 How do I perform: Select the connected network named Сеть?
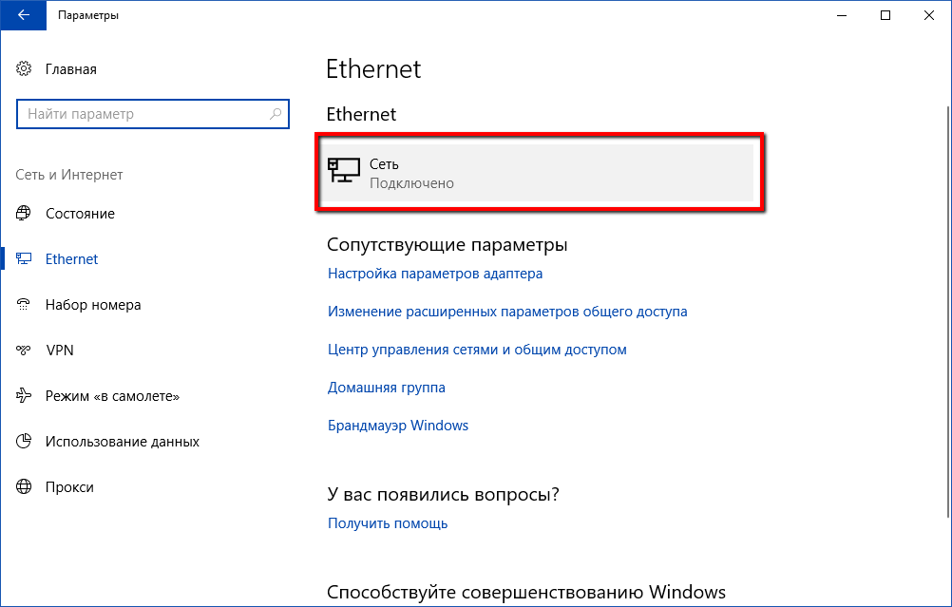pos(539,172)
